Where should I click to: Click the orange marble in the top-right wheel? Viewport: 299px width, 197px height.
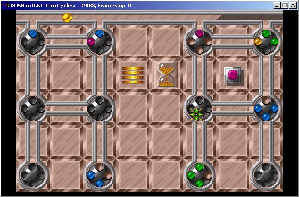pos(258,42)
